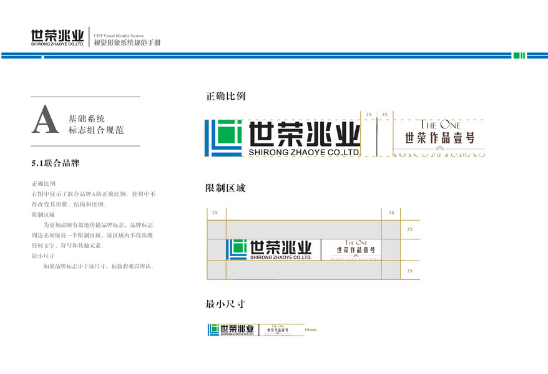Viewport: 548px width, 374px height.
Task: Click the green-blue square emblem in the large logo
Action: pos(223,138)
